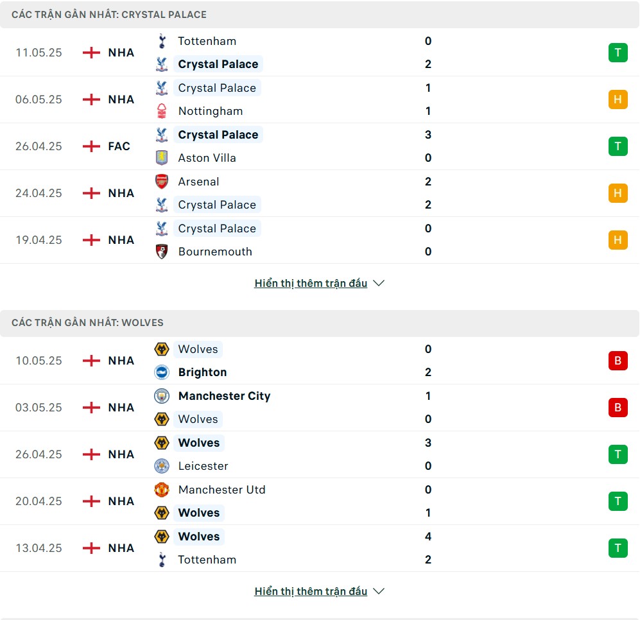Open the Wolves vs Leicester match row
Viewport: 640px width, 620px height.
[320, 454]
